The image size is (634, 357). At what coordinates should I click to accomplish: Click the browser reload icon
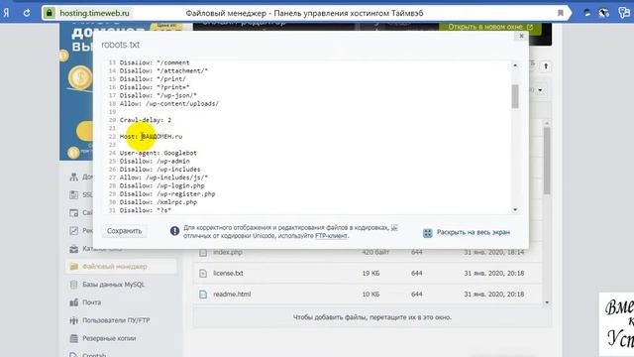[x=27, y=13]
